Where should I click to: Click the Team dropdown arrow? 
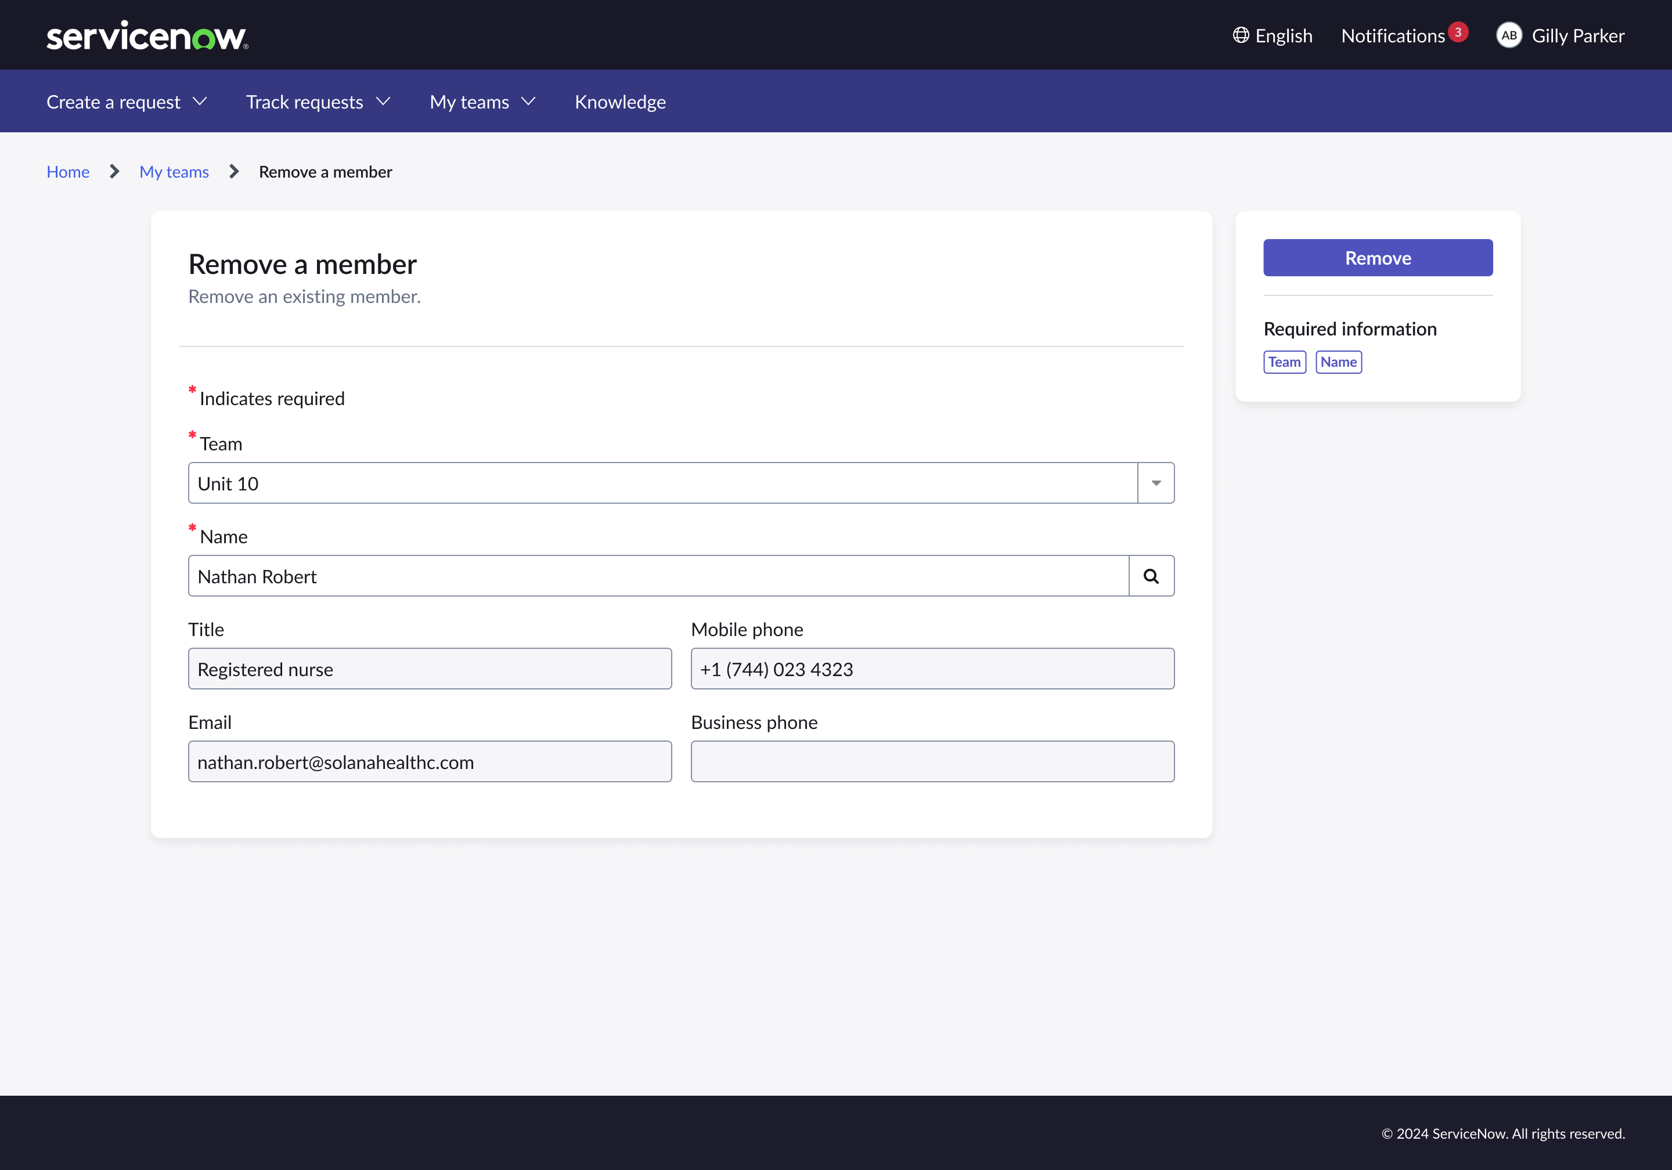[x=1156, y=483]
